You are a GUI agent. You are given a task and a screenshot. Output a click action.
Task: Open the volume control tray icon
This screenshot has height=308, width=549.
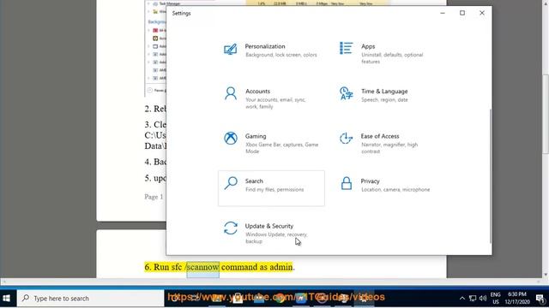(483, 299)
